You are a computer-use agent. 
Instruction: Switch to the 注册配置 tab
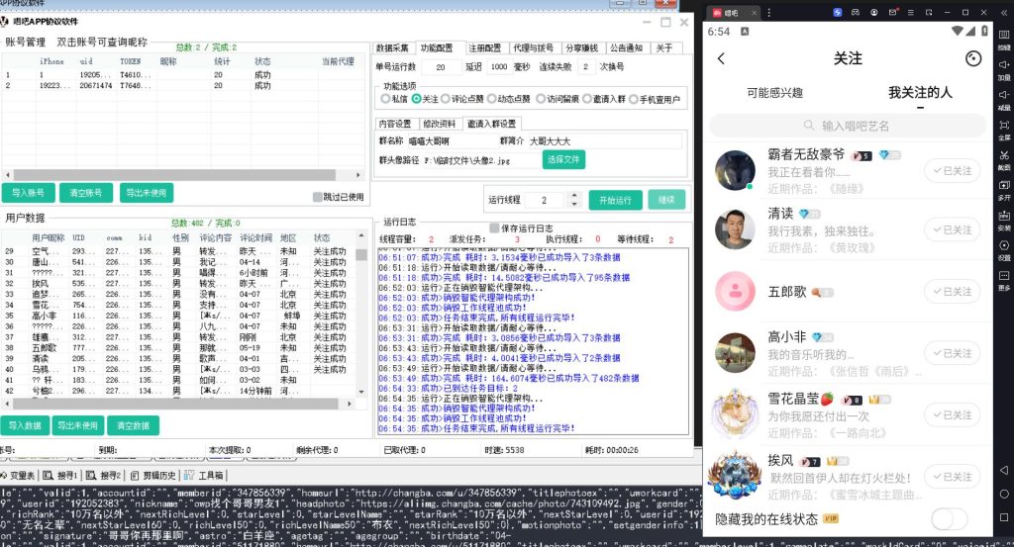tap(483, 47)
